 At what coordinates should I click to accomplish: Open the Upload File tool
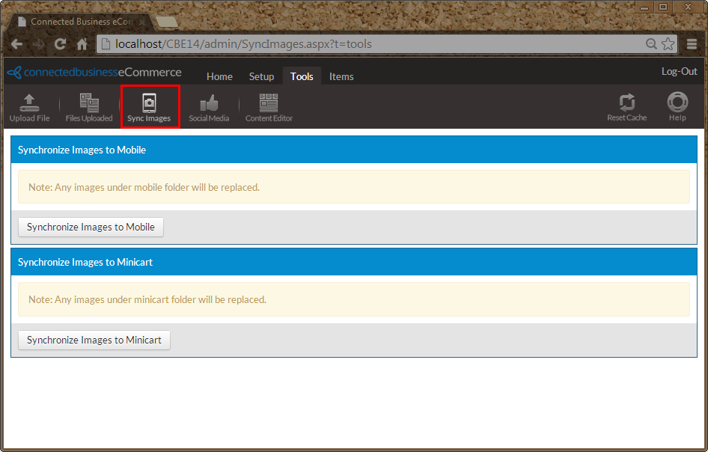click(29, 107)
